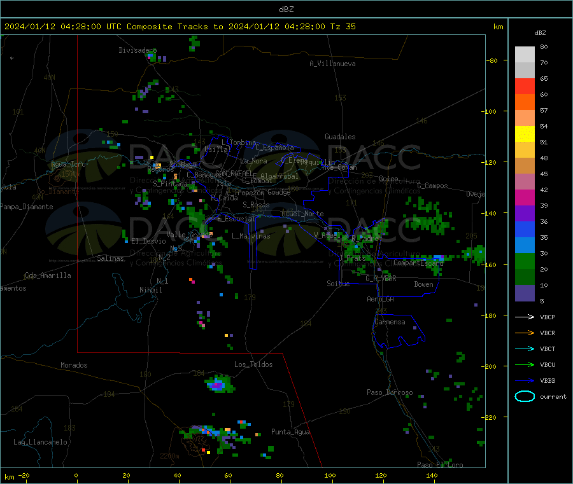Select the yellow 54-51 dBZ swatch

(525, 134)
